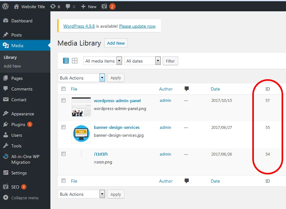286x209 pixels.
Task: Click the Plugins plug icon
Action: pyautogui.click(x=6, y=124)
